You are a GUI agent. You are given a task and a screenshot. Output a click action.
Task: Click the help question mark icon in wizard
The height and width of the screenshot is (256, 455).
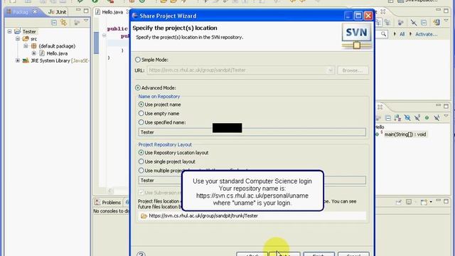141,254
